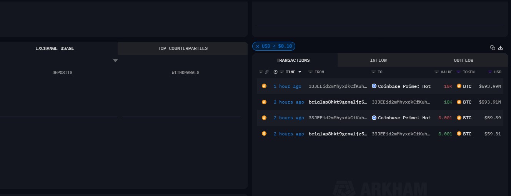Open the TOKEN column filter

[x=459, y=72]
